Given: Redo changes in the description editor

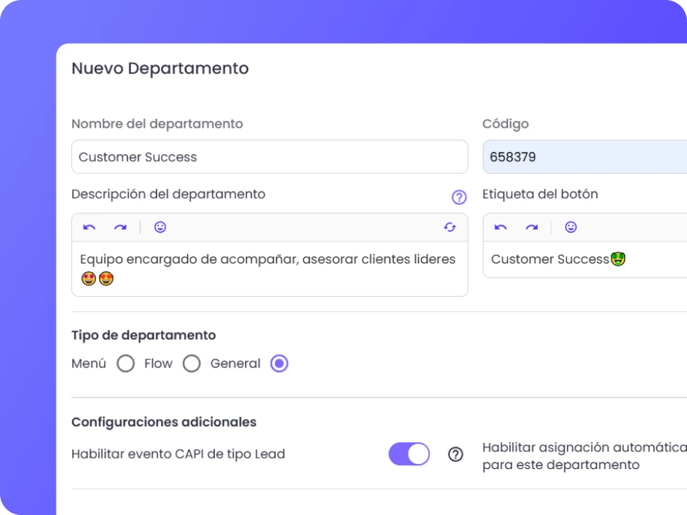Looking at the screenshot, I should tap(120, 227).
